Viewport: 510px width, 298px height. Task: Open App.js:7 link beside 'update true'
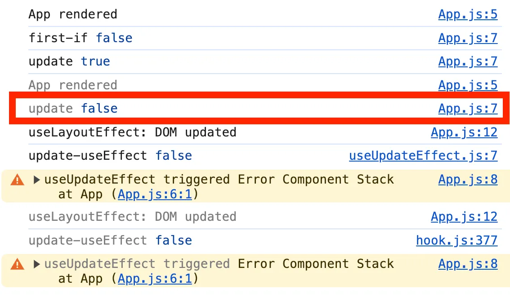pos(468,61)
